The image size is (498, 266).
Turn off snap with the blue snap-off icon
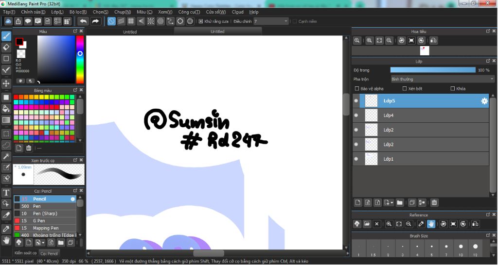(111, 21)
